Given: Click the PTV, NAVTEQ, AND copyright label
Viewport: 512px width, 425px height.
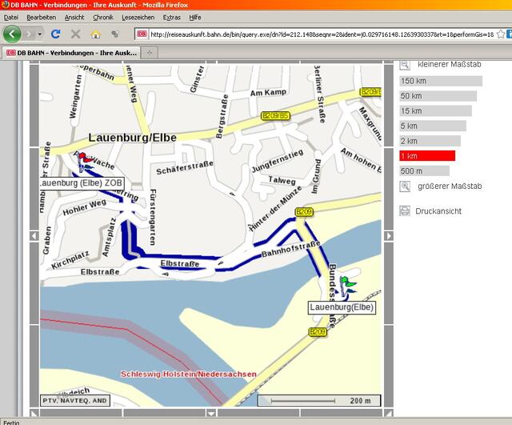Looking at the screenshot, I should tap(74, 400).
